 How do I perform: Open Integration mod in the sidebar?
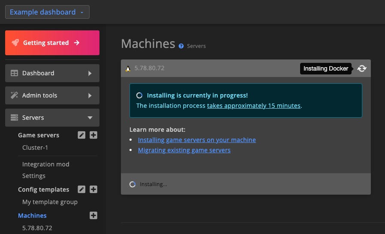click(46, 164)
